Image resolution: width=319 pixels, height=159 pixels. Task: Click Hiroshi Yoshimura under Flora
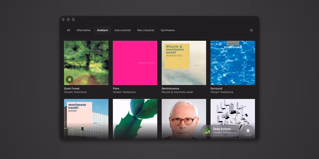tap(124, 92)
